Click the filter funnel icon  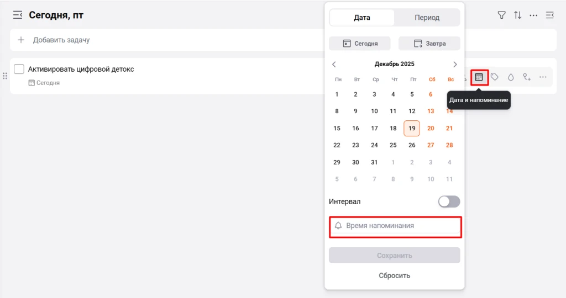pyautogui.click(x=501, y=15)
